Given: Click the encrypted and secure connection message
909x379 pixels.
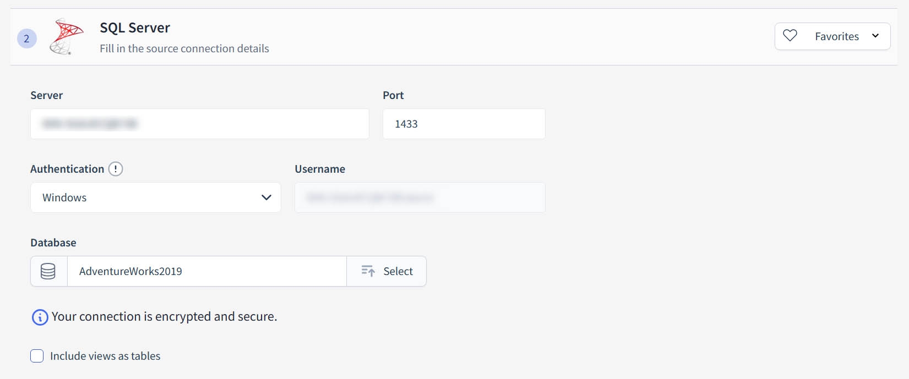Looking at the screenshot, I should coord(164,317).
